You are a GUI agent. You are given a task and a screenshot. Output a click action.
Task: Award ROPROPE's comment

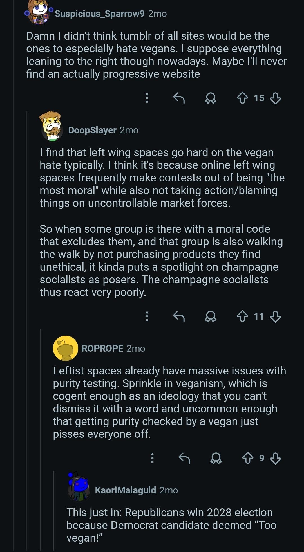click(x=216, y=458)
